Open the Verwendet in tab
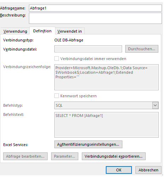The height and width of the screenshot is (177, 164). 69,31
